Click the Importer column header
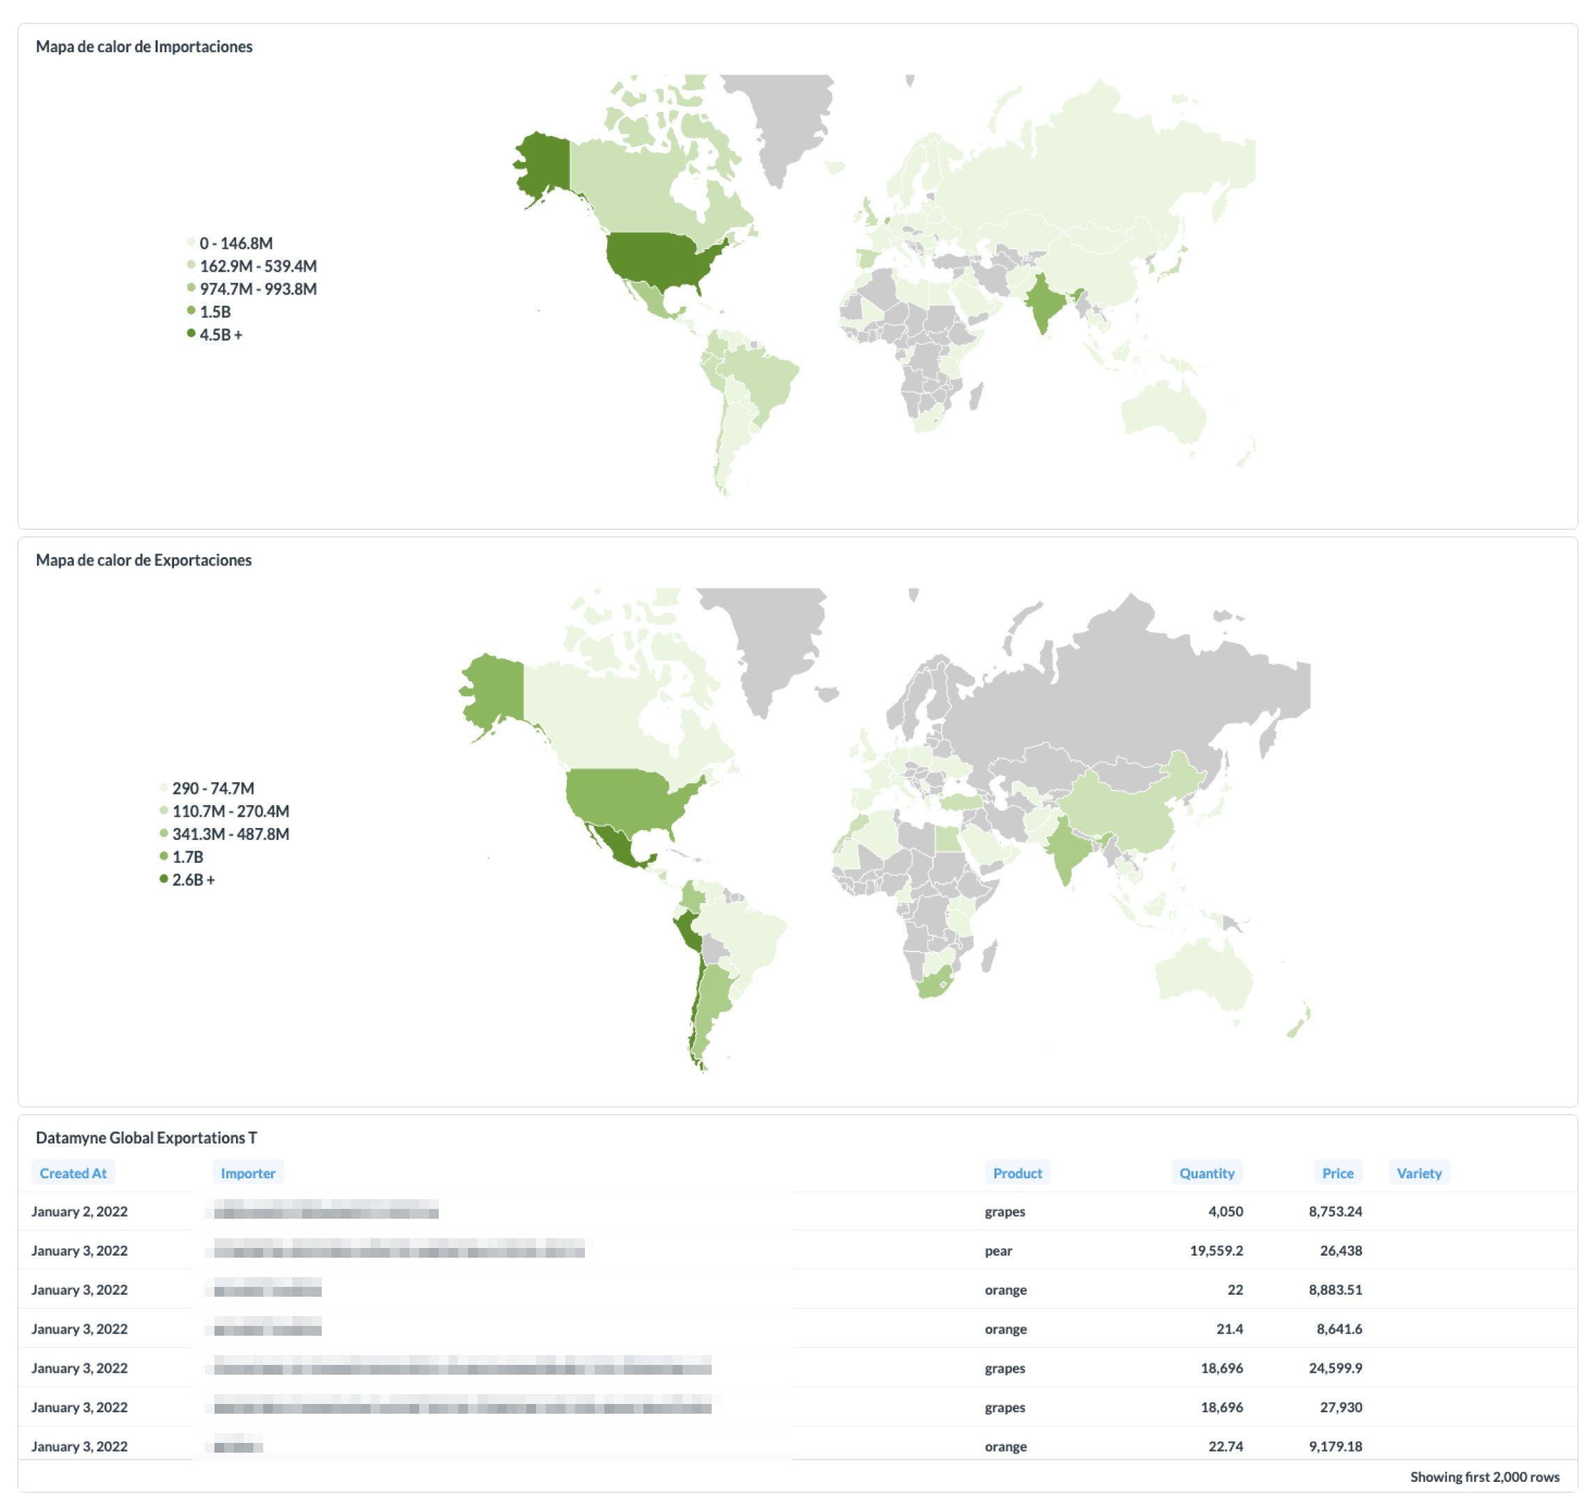The height and width of the screenshot is (1507, 1596). (247, 1173)
